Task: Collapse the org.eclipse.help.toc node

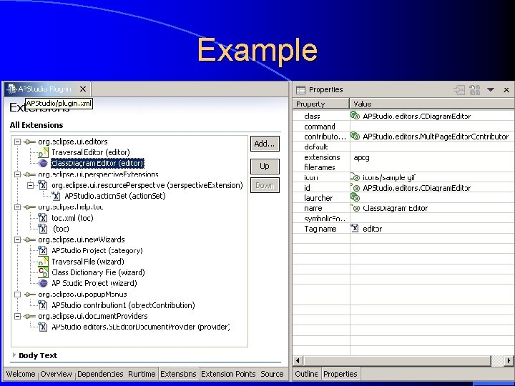Action: (x=18, y=207)
